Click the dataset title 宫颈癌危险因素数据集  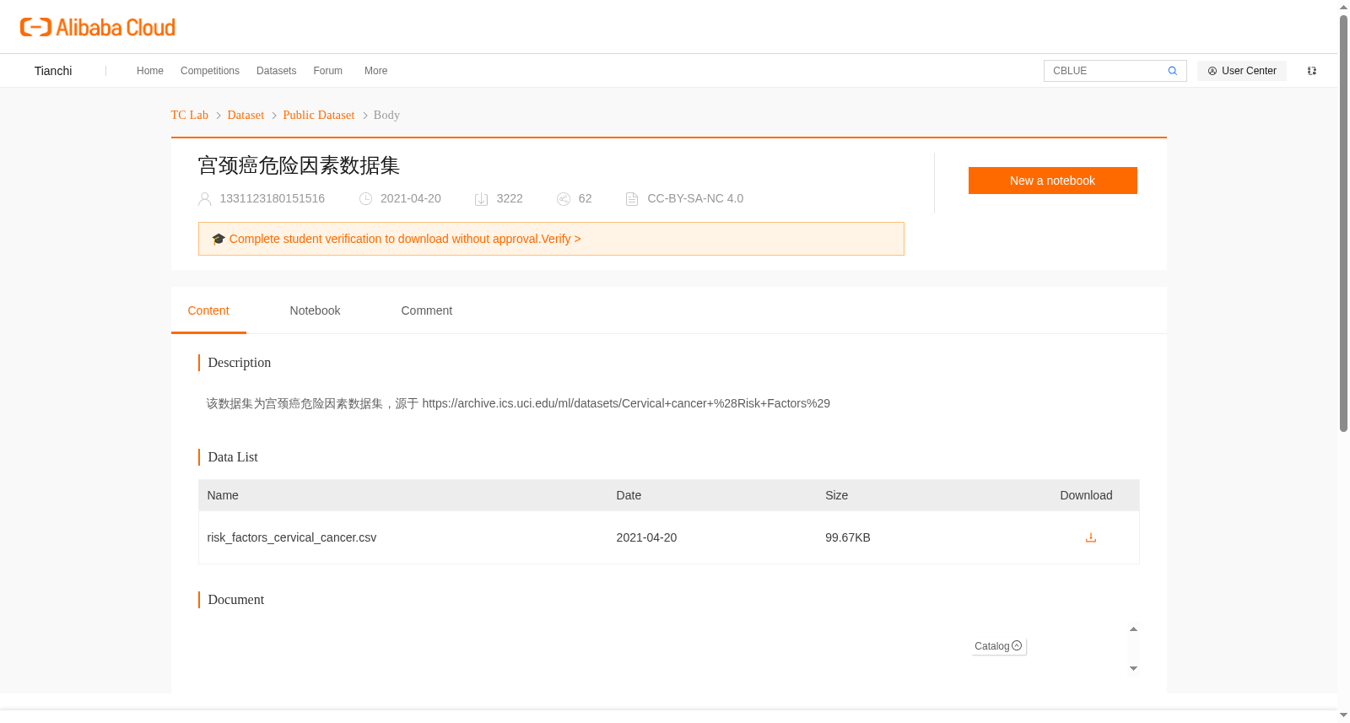pyautogui.click(x=299, y=165)
